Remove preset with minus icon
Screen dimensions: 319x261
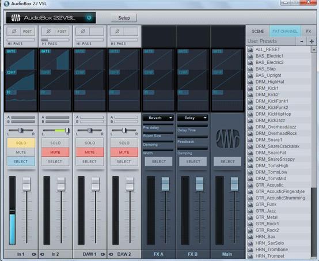302,41
